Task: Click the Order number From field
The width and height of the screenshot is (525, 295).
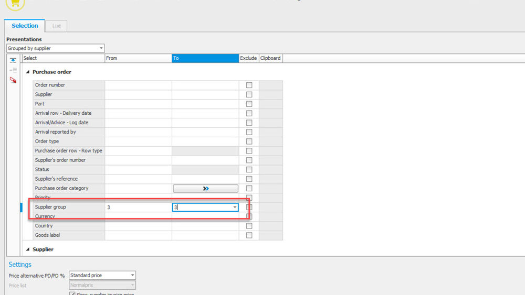Action: [138, 85]
